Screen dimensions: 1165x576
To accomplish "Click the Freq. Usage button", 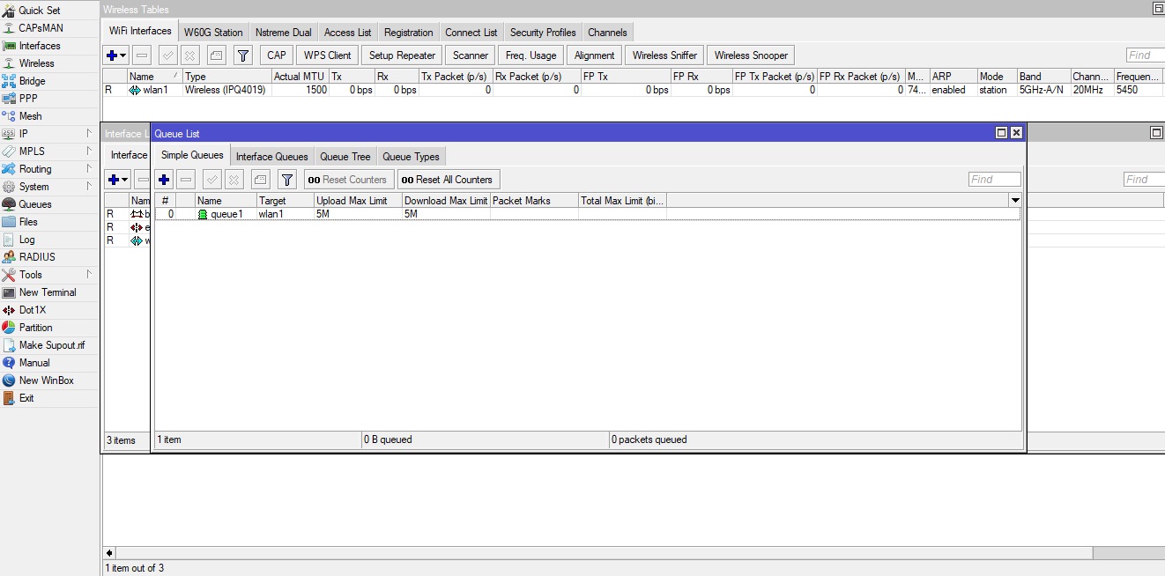I will 531,55.
